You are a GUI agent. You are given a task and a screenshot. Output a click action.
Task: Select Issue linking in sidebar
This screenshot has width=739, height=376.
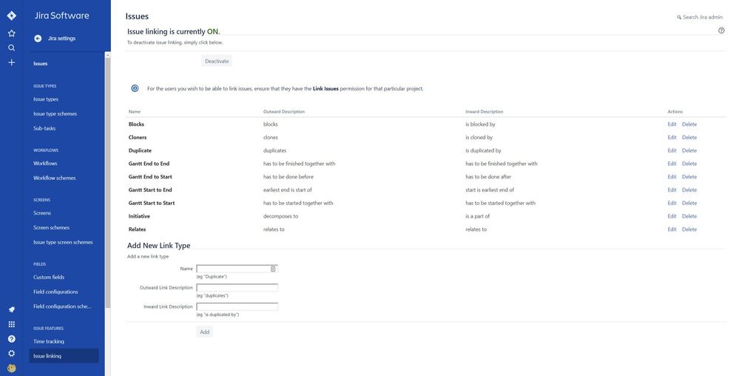tap(64, 356)
